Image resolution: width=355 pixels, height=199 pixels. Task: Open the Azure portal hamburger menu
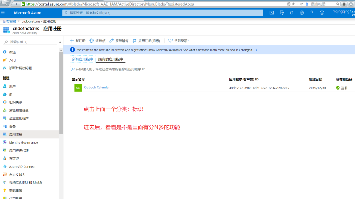tap(3, 13)
